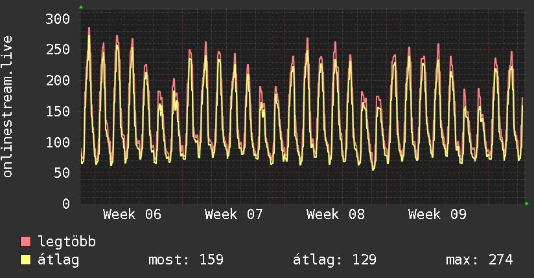Click the 50 y-axis value
534x278 pixels.
(62, 173)
